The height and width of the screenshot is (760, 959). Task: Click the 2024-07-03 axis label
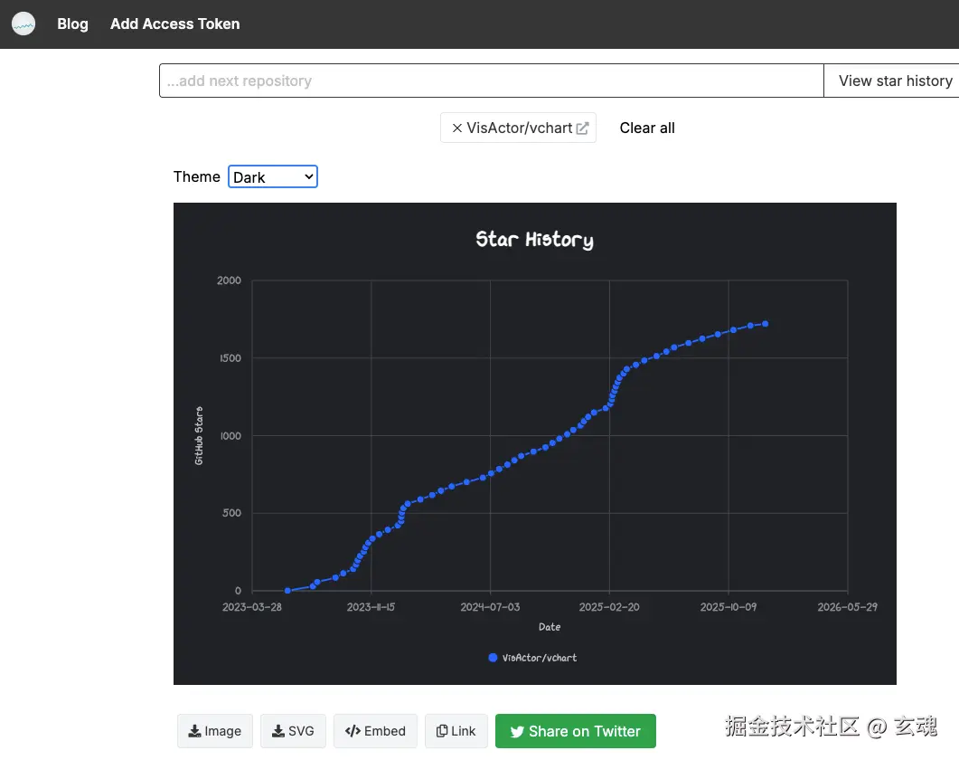click(490, 607)
